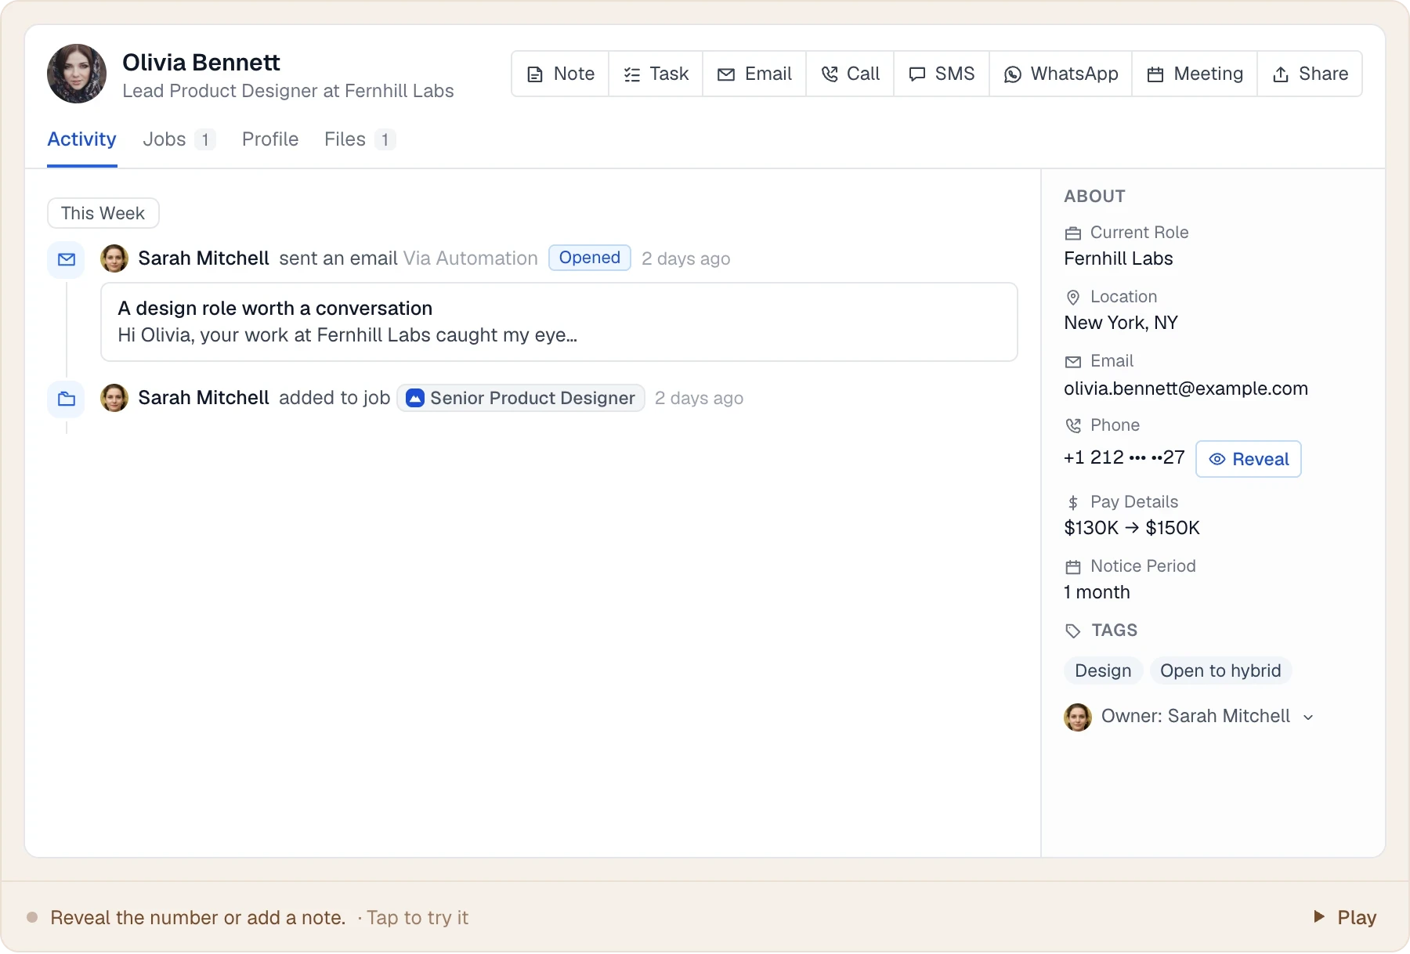
Task: Click the This Week filter chip
Action: click(x=103, y=213)
